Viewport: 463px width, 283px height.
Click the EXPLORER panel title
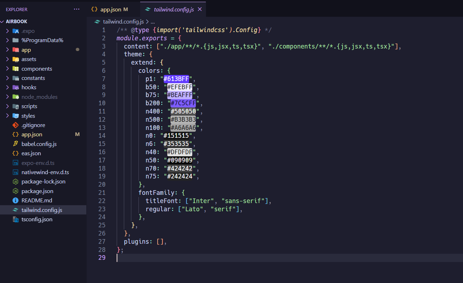pyautogui.click(x=17, y=9)
